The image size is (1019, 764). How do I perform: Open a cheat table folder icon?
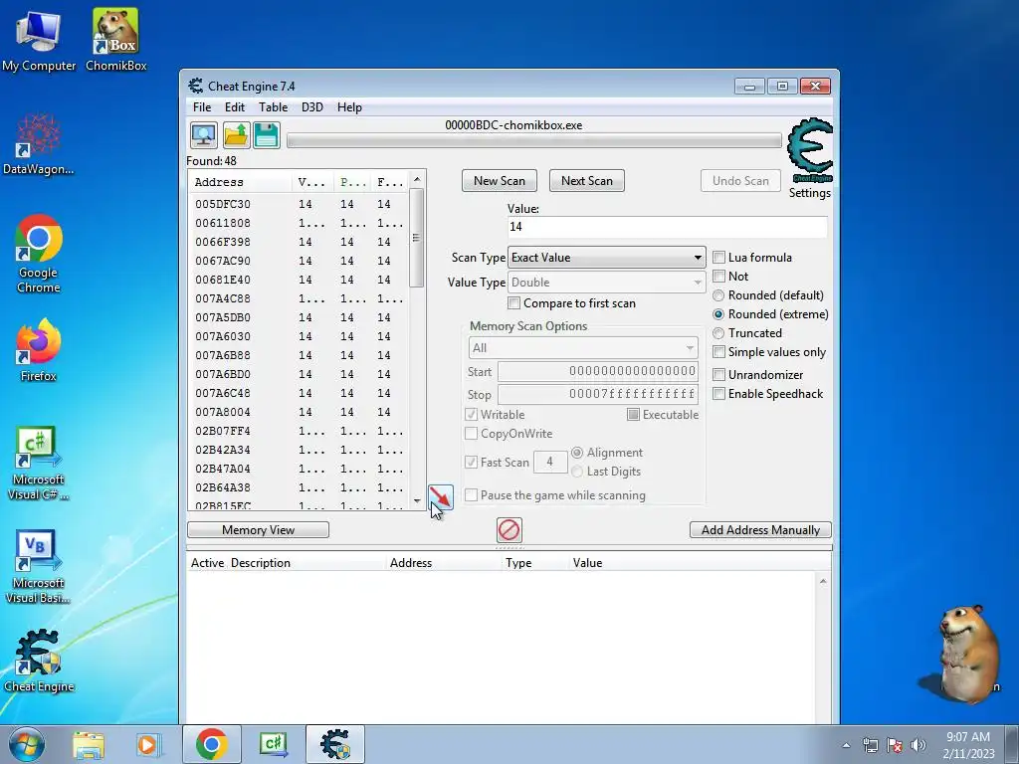click(x=235, y=135)
